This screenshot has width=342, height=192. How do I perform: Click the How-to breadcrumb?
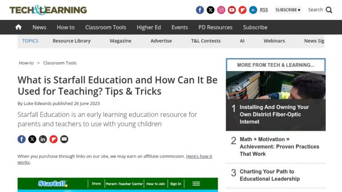(26, 63)
